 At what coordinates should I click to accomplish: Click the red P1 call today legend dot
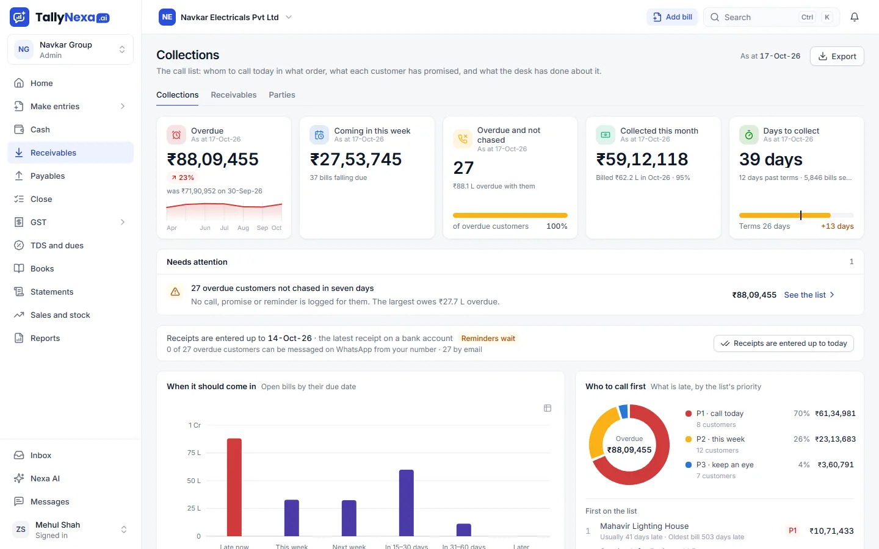coord(689,414)
